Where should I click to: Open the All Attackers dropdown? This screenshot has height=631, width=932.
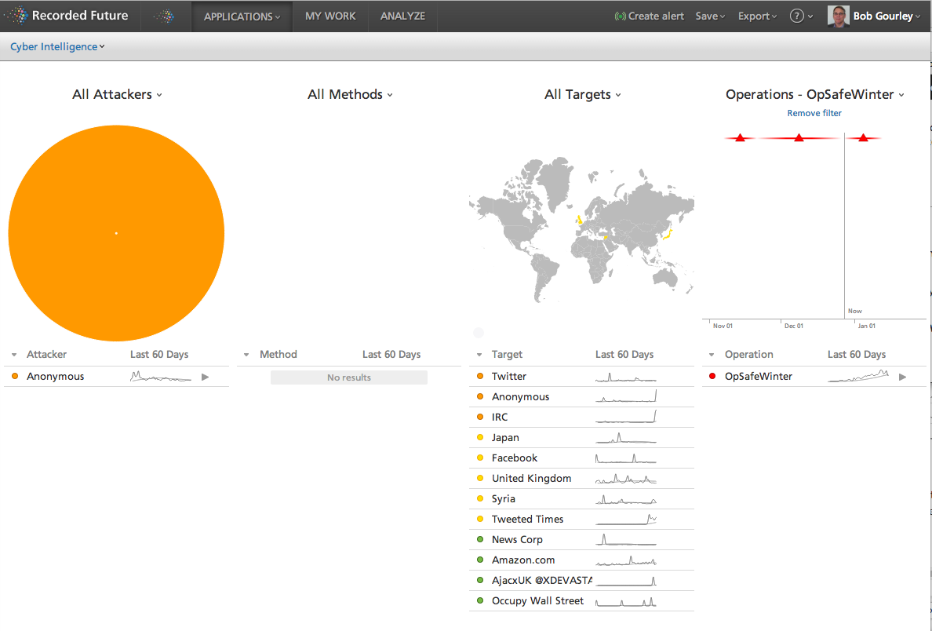point(117,94)
